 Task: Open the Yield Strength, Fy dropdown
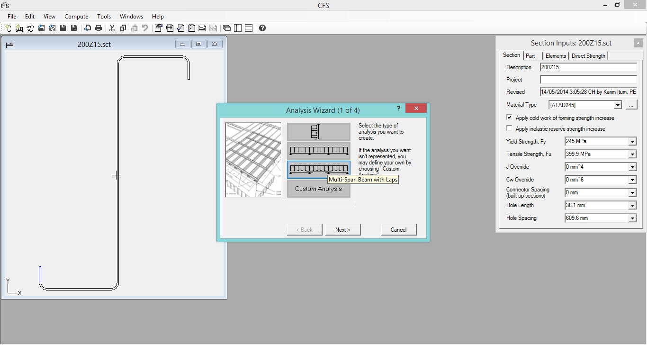pyautogui.click(x=632, y=142)
